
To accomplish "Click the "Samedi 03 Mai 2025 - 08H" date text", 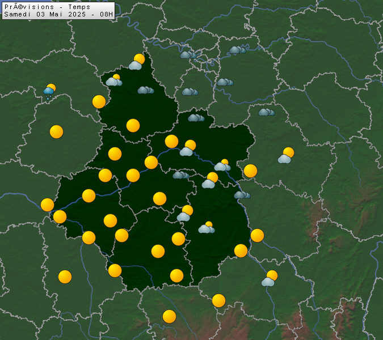I will pos(58,14).
